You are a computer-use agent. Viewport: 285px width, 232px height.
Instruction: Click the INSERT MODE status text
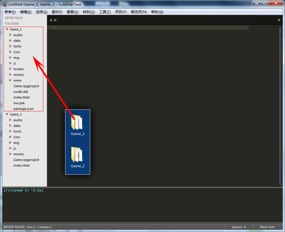tap(27, 227)
